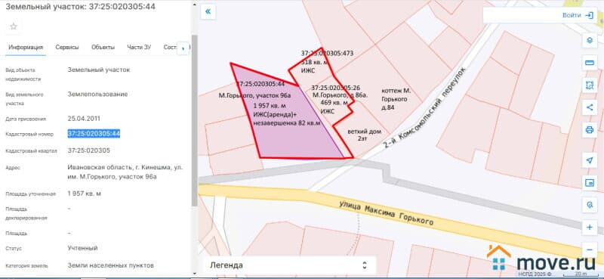Collapse the side panel with double-arrow button
Viewport: 604px width, 279px height.
click(208, 11)
